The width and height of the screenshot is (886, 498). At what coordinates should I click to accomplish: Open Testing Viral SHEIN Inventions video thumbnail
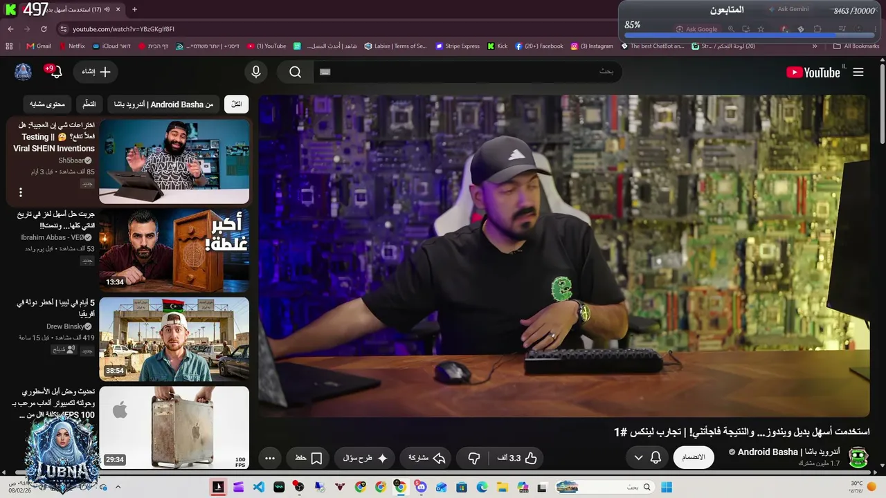pyautogui.click(x=174, y=162)
